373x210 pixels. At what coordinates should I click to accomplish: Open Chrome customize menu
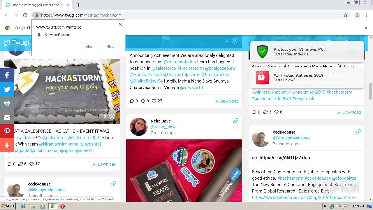(x=366, y=15)
